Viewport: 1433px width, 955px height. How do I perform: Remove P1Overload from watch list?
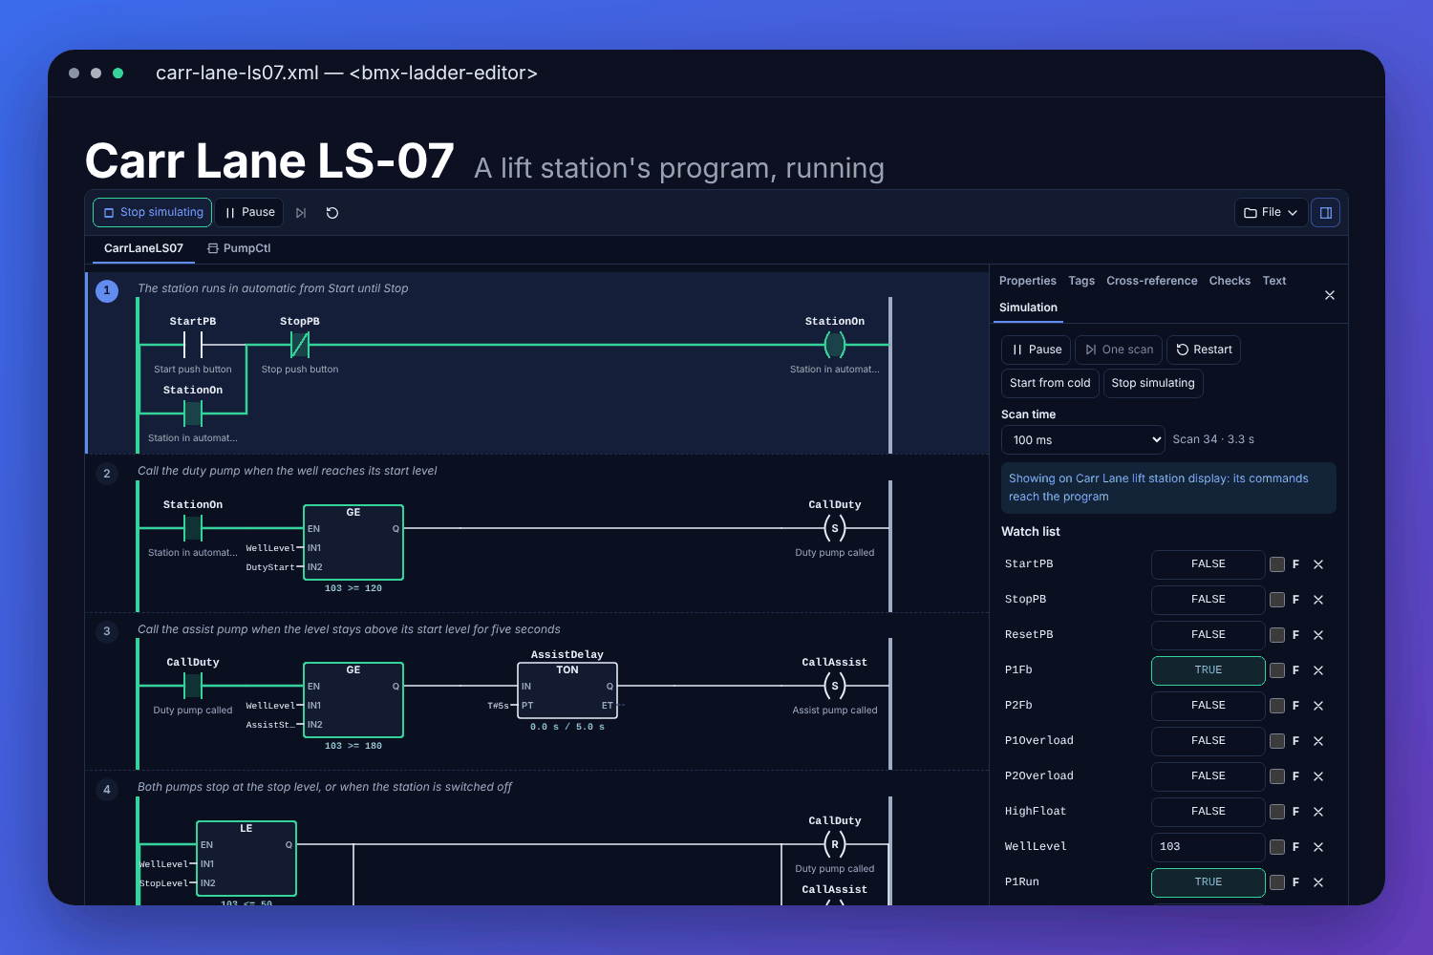(x=1318, y=741)
